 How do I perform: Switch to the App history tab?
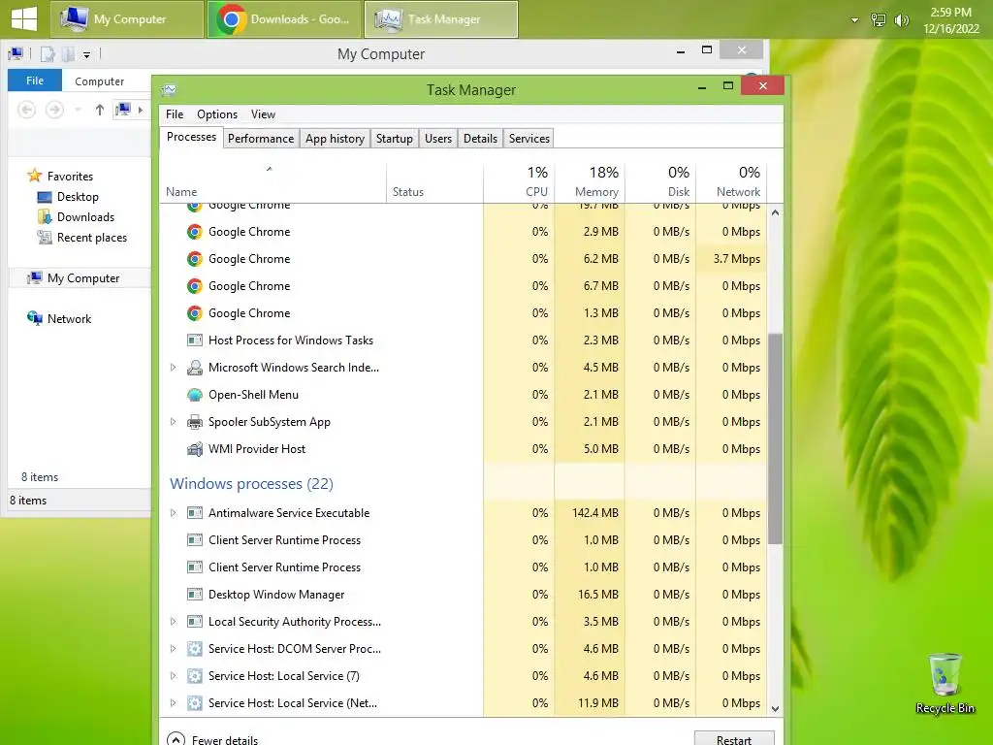[x=335, y=138]
